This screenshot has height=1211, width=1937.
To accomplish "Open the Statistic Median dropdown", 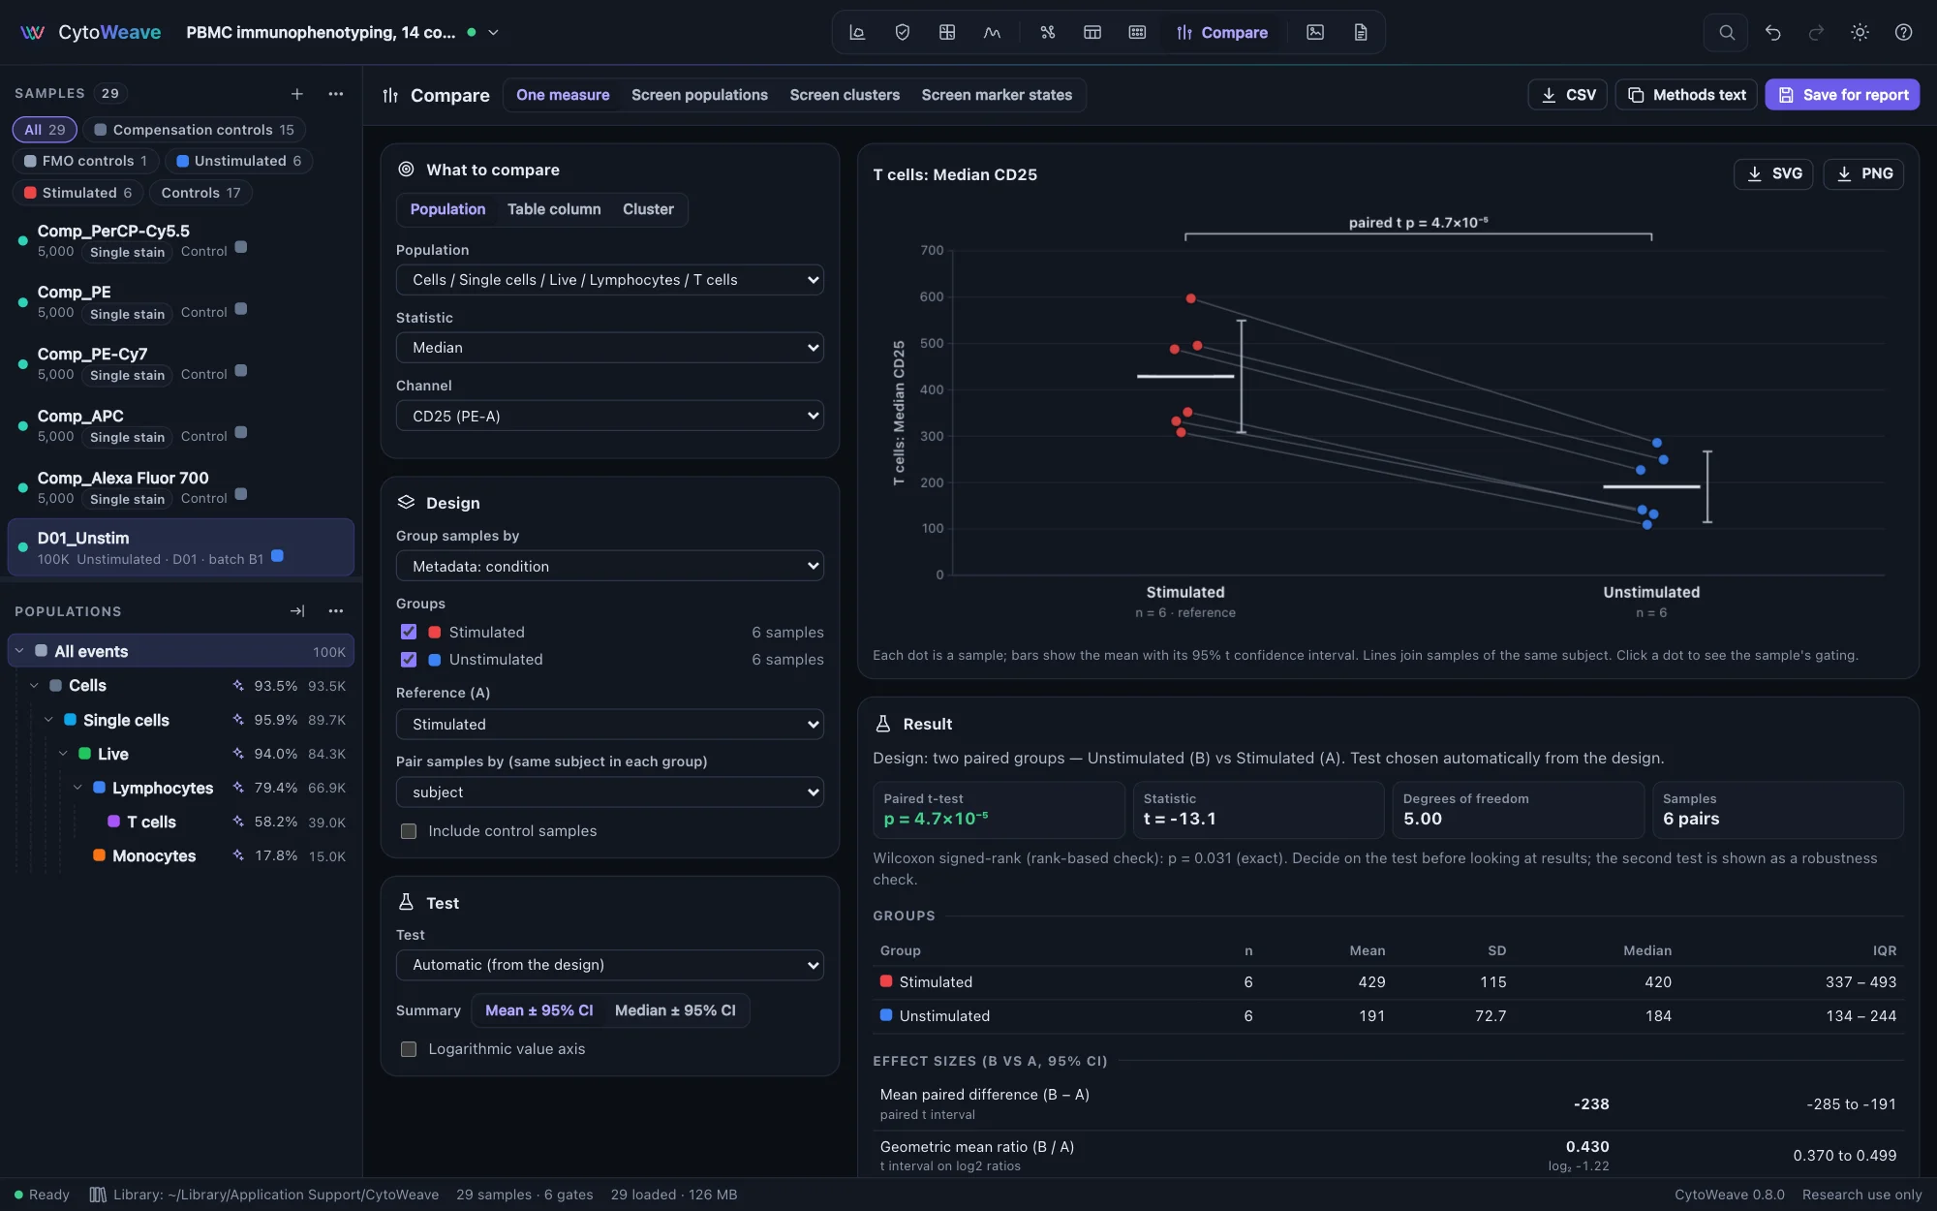I will [x=610, y=347].
